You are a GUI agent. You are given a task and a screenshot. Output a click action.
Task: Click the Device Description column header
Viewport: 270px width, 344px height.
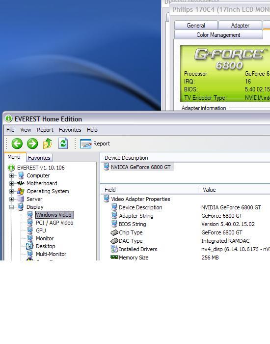[185, 158]
